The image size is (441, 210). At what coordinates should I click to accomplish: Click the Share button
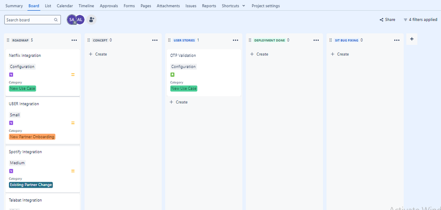click(387, 20)
